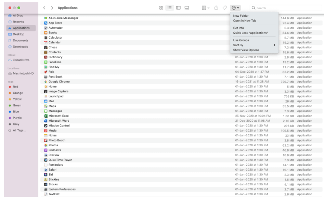Open Downloads in the sidebar
Viewport: 326px width, 201px height.
click(20, 47)
